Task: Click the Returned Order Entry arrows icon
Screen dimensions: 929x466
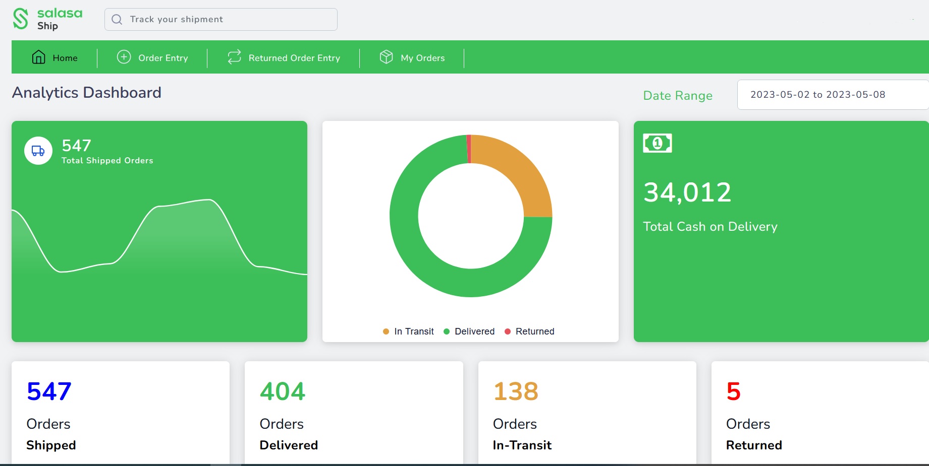Action: (234, 57)
